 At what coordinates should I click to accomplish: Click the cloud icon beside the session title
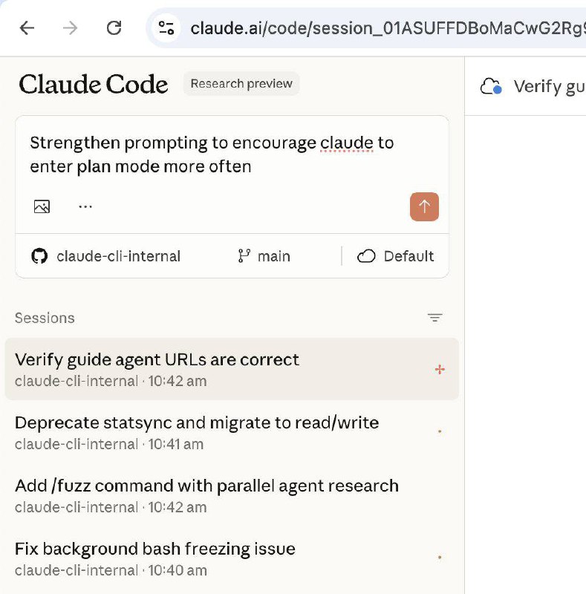point(491,87)
